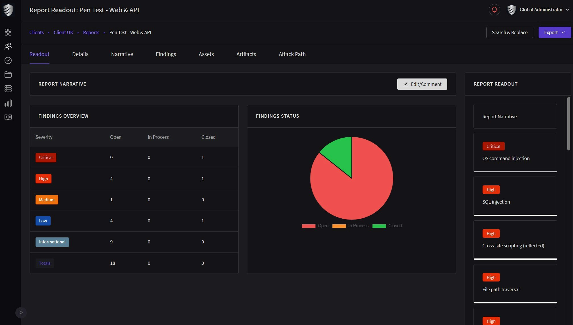Open the server stack icon in sidebar

click(8, 89)
